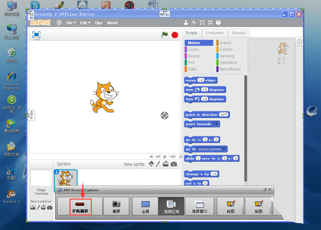
Task: Select the Duplicate stamp tool
Action: pyautogui.click(x=186, y=23)
